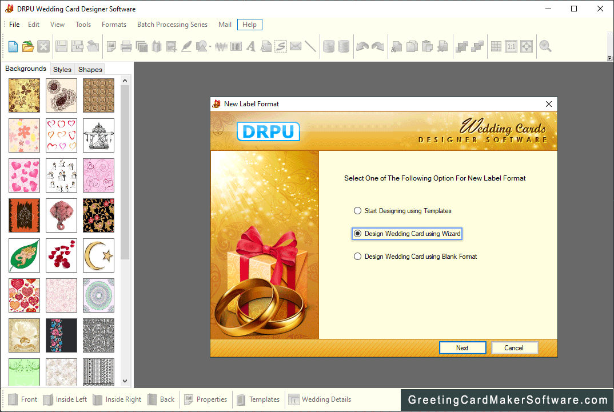The image size is (614, 412).
Task: Click the insert image icon with plus
Action: click(172, 46)
